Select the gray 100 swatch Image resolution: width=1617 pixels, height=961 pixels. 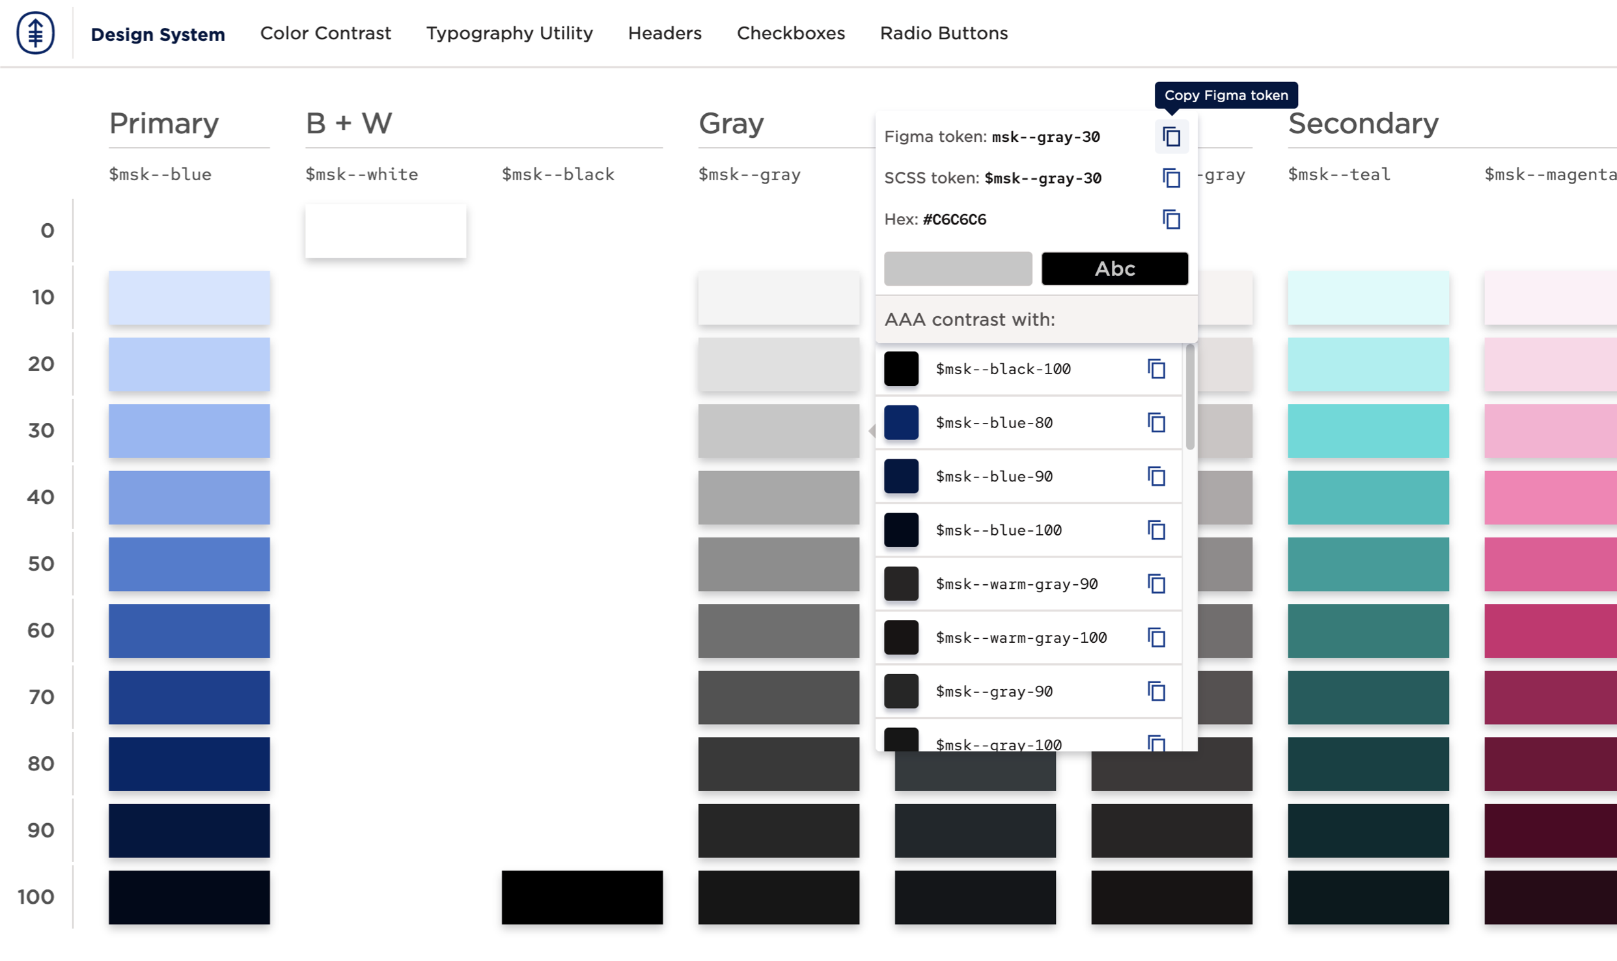click(779, 897)
